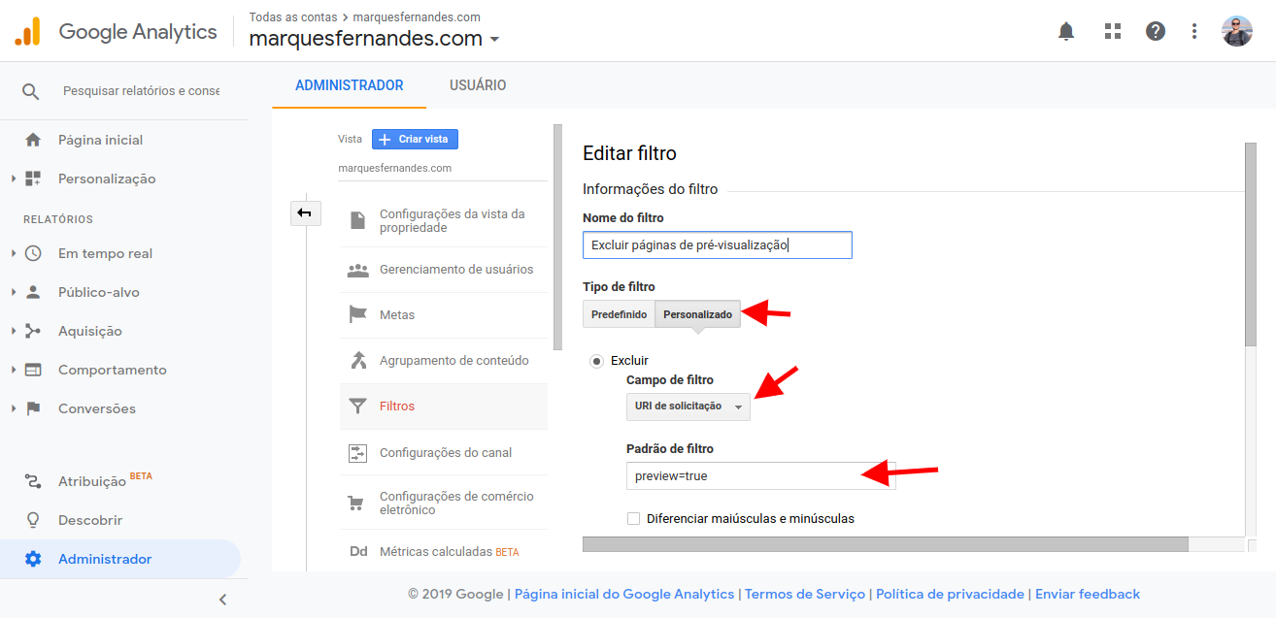Open the Termos de Serviço link
This screenshot has height=618, width=1276.
(x=805, y=594)
